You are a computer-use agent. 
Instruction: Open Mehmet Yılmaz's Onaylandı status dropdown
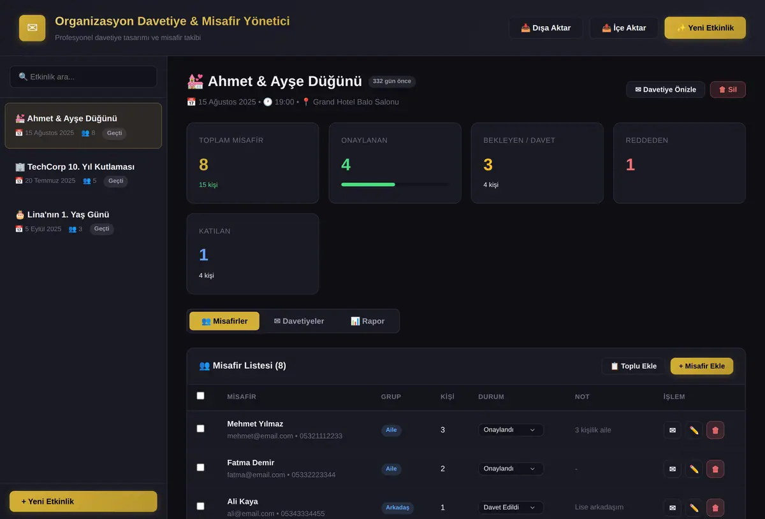[511, 430]
